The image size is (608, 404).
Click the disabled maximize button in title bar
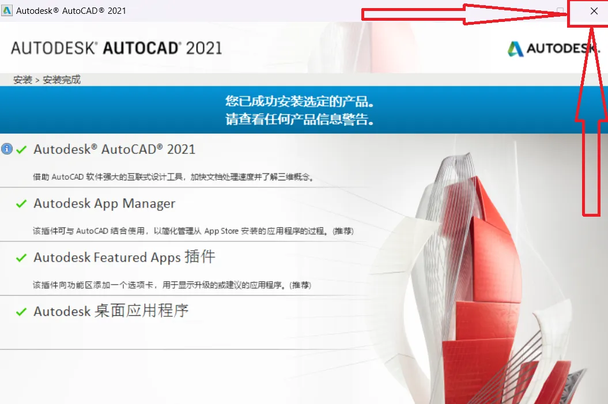coord(560,11)
